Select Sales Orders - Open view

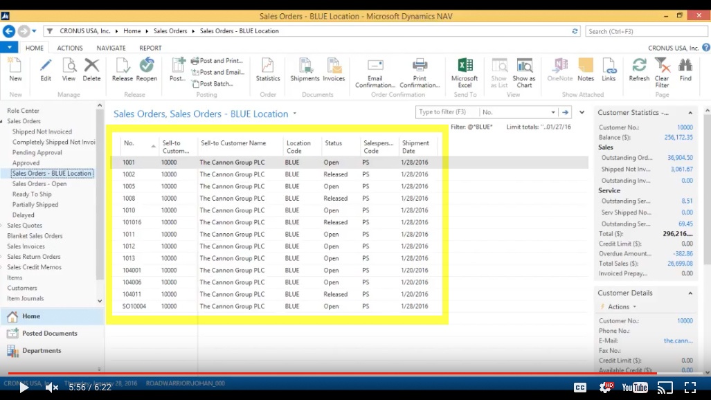click(39, 183)
